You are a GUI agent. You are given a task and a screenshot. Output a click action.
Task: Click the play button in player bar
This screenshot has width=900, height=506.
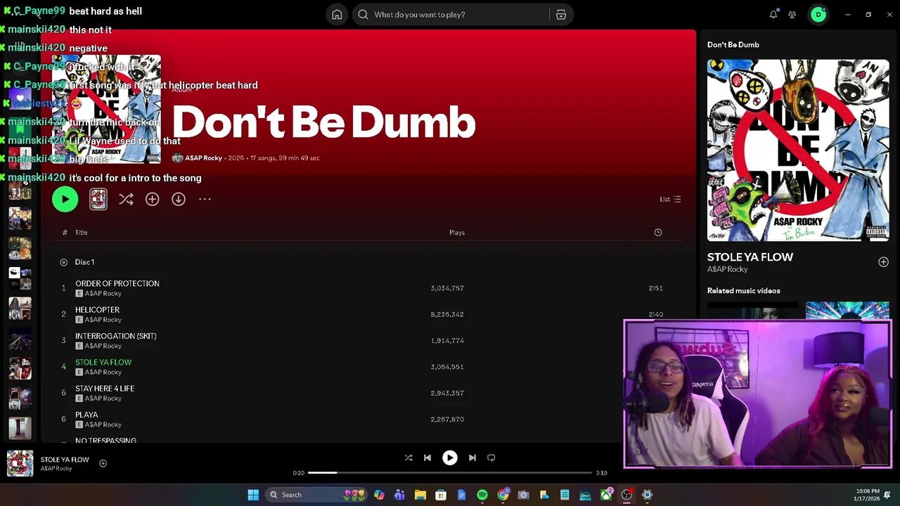(450, 458)
